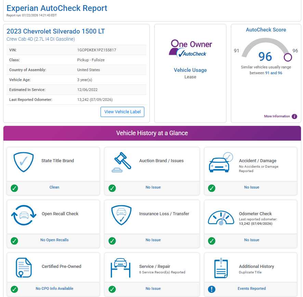Click the Certified Pre-Owned certificate icon
This screenshot has width=303, height=297.
pos(24,268)
